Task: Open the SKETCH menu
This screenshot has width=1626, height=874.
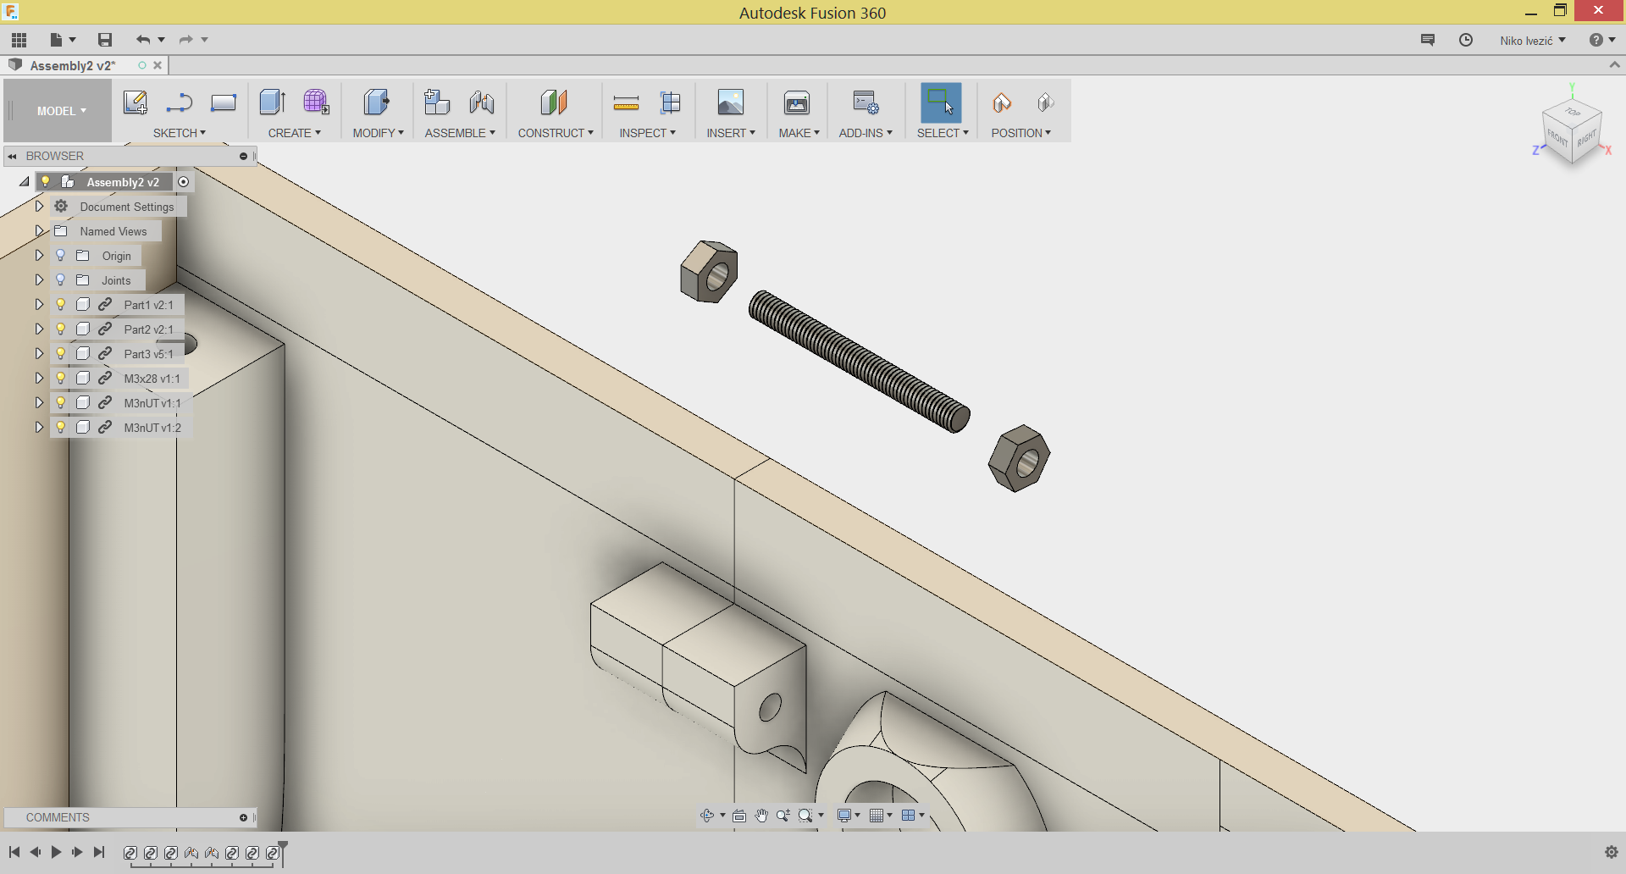Action: pyautogui.click(x=180, y=133)
